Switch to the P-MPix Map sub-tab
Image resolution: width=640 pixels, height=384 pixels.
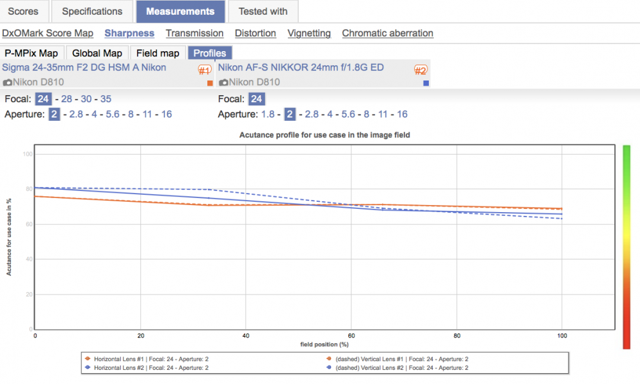pos(31,54)
